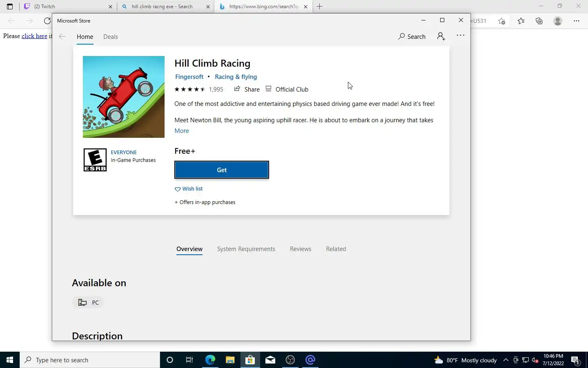
Task: Open Edge profile icon
Action: coord(558,21)
